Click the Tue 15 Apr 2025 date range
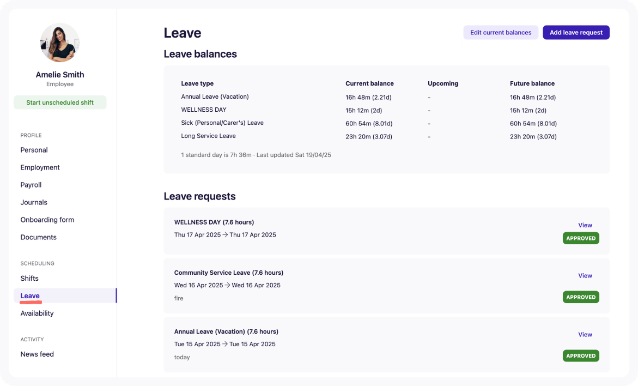The image size is (638, 386). 224,344
